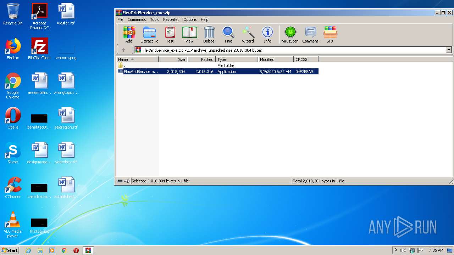The height and width of the screenshot is (255, 454).
Task: Sort by the Size column header
Action: click(173, 59)
